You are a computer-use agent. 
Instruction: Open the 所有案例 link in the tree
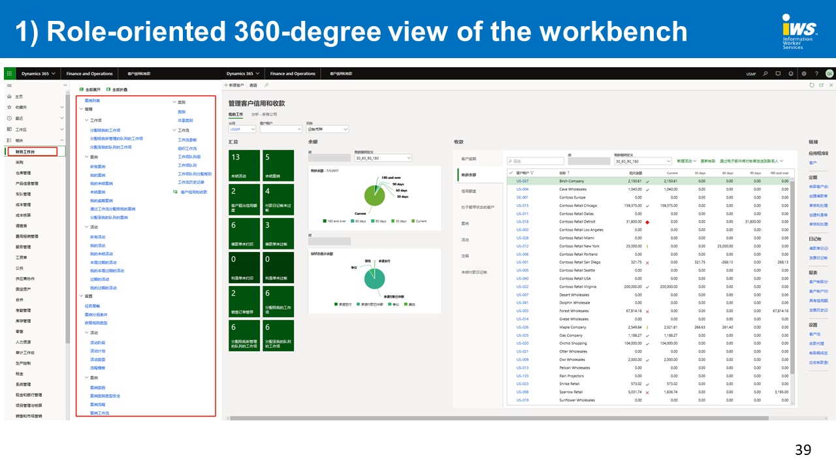point(97,167)
